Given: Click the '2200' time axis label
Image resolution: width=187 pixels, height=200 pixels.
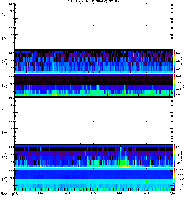Looking at the screenshot, I should (14, 193).
